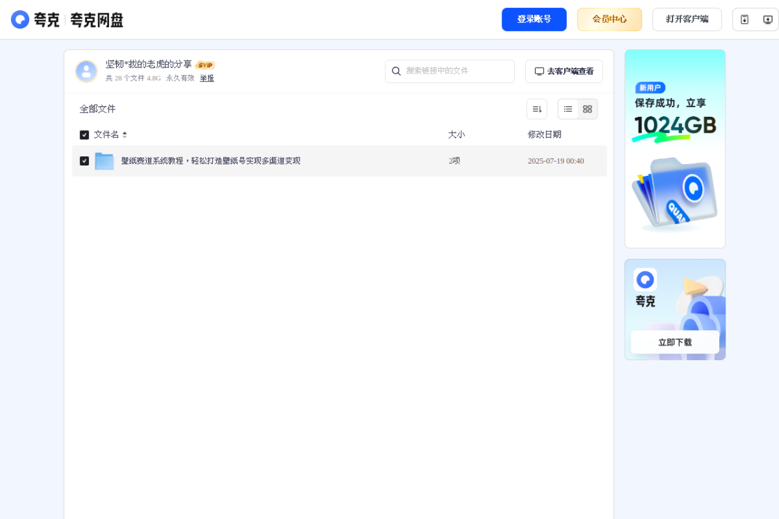Click the desktop client download icon
779x519 pixels.
pos(767,19)
